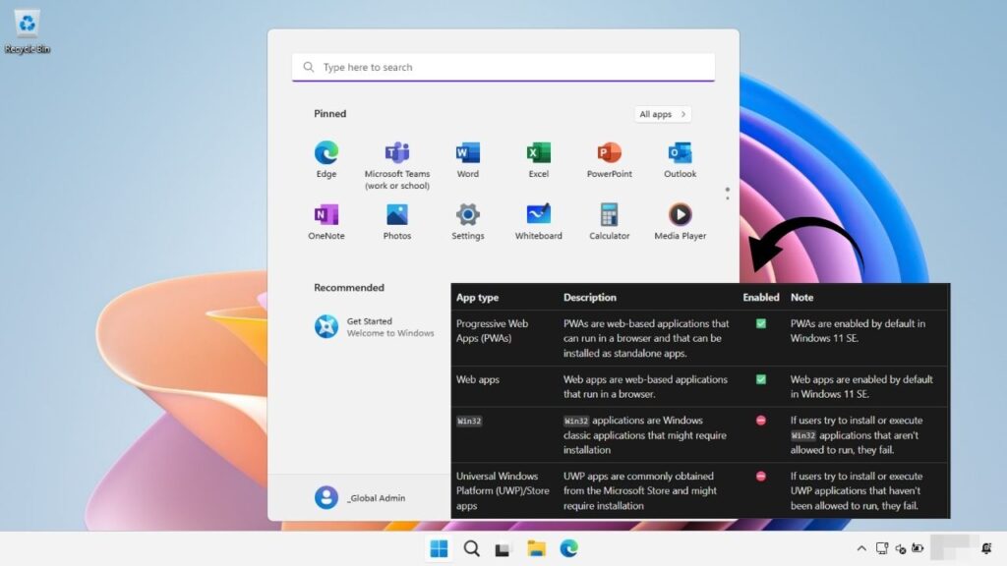This screenshot has width=1007, height=566.
Task: Click the "Note" column header
Action: pyautogui.click(x=801, y=297)
